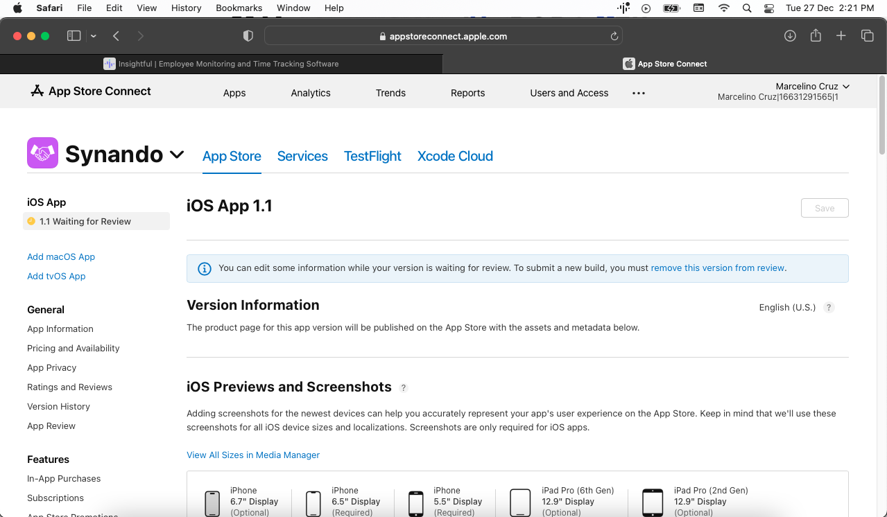Open Ratings and Reviews in sidebar
The height and width of the screenshot is (517, 887).
(x=69, y=387)
